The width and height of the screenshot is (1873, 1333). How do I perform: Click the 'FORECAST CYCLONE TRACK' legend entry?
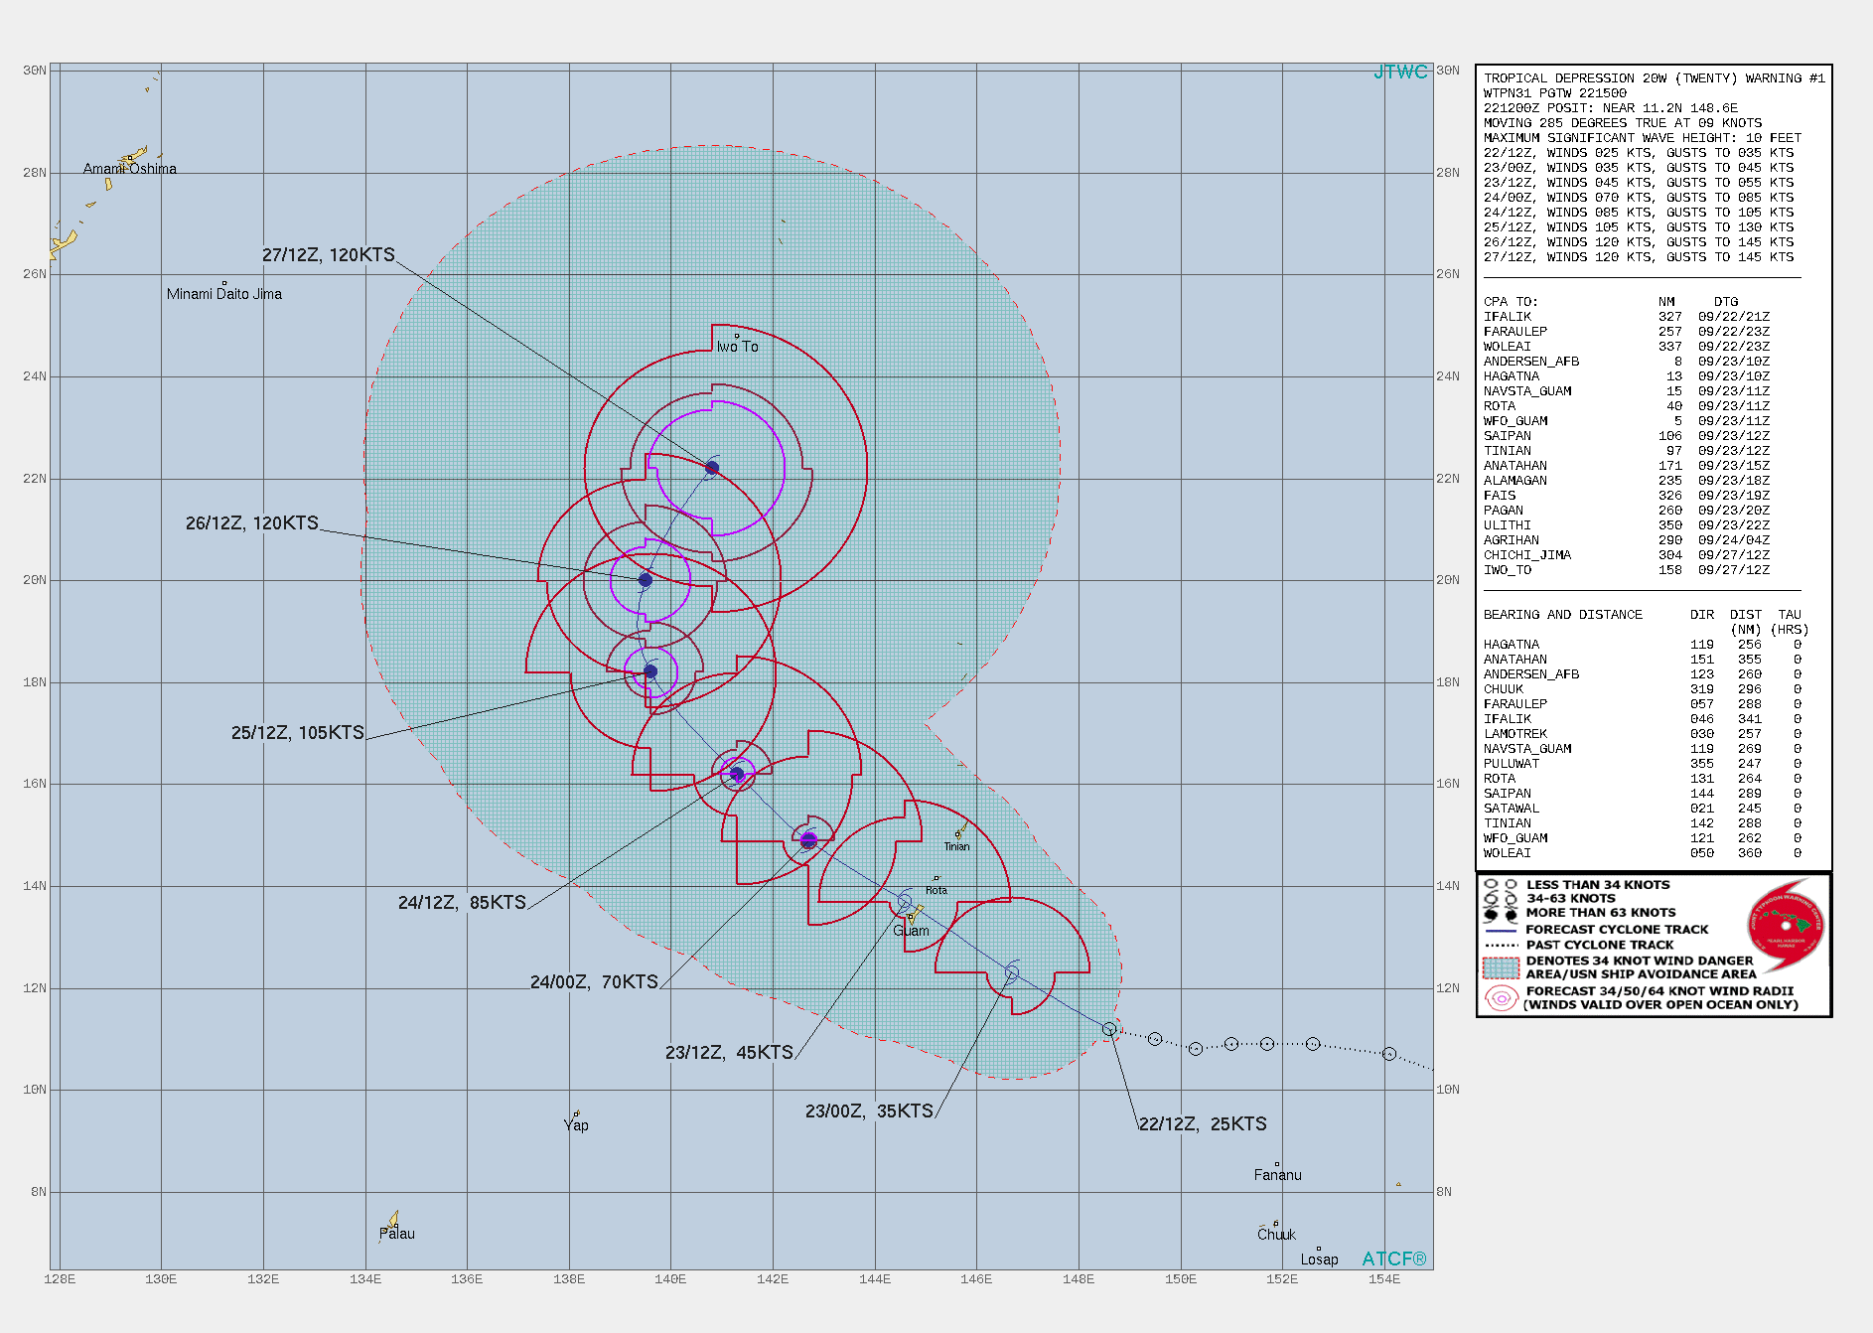(1617, 930)
